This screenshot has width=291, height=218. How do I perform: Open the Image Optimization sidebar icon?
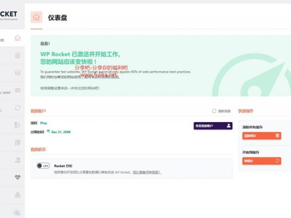17,212
